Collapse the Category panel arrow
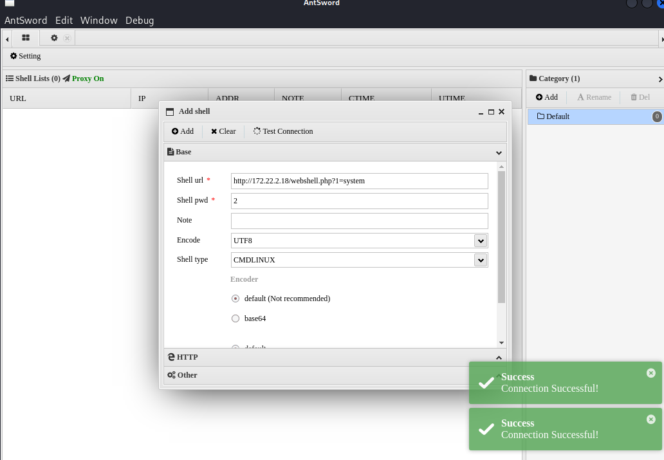This screenshot has width=664, height=460. coord(660,79)
